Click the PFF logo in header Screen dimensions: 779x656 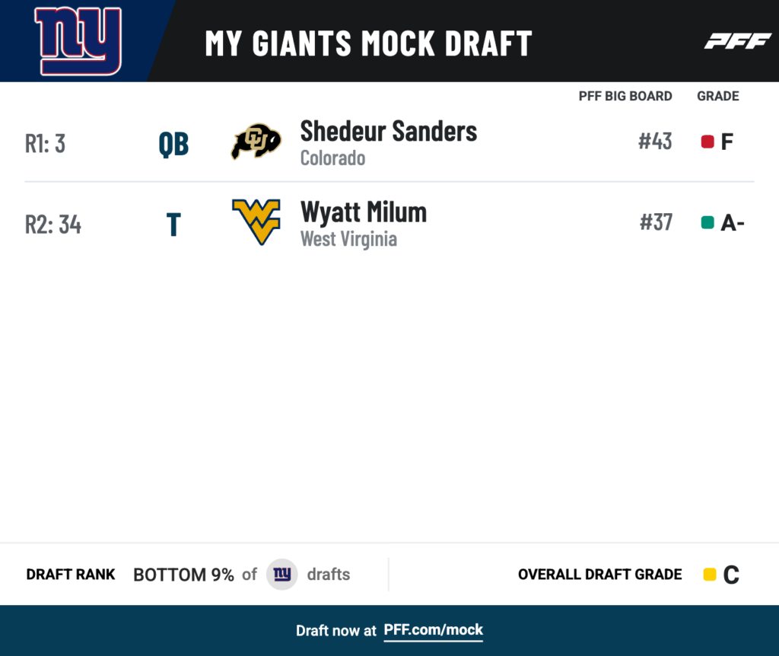click(x=738, y=41)
